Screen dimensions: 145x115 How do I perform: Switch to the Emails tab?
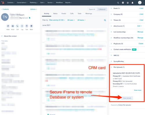pyautogui.click(x=64, y=13)
